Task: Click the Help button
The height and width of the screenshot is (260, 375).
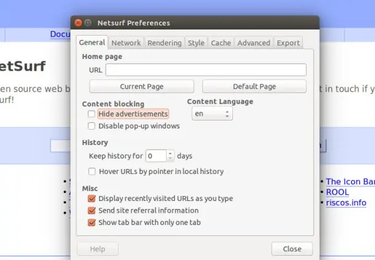Action: tap(98, 249)
